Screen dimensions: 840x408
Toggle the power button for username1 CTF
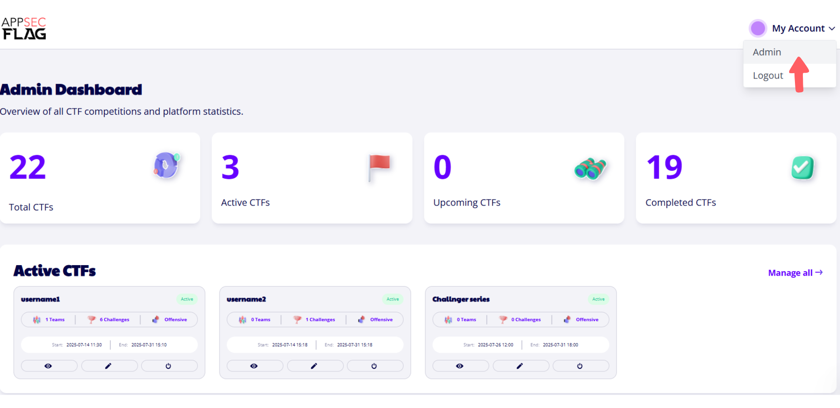coord(169,366)
